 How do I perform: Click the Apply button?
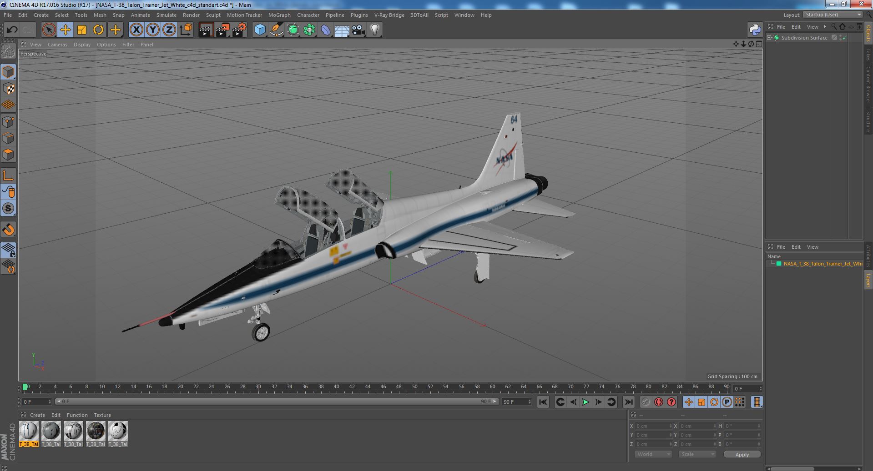click(742, 454)
